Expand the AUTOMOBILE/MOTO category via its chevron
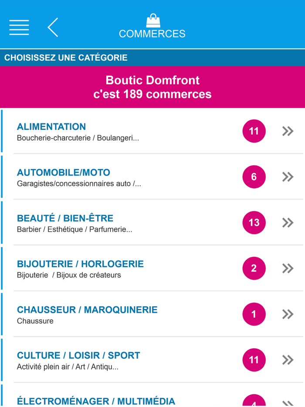Image resolution: width=305 pixels, height=407 pixels. 287,177
